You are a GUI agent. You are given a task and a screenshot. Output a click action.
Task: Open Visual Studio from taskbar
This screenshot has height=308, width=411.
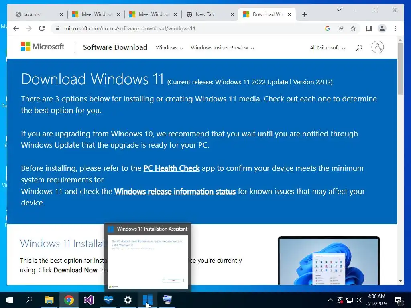89,300
